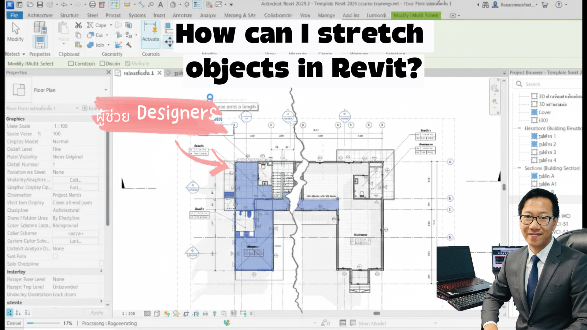The image size is (587, 330).
Task: Switch to the Lumion ribbon tab
Action: coord(376,15)
